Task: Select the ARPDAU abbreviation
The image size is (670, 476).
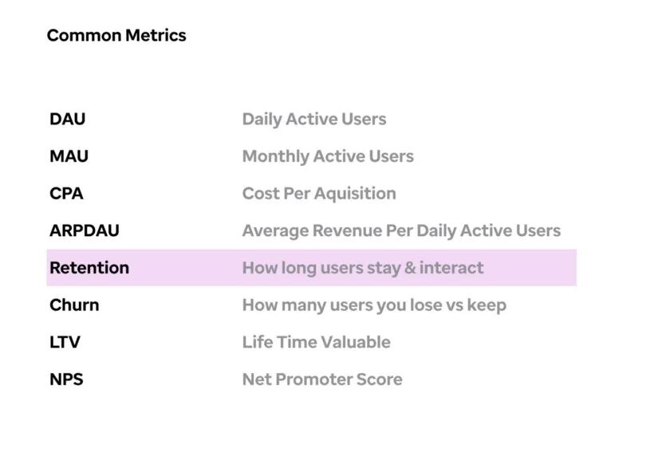Action: 85,230
